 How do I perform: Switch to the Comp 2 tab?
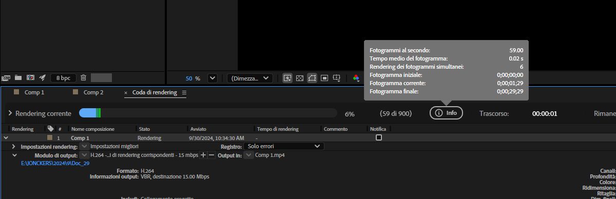[x=93, y=92]
